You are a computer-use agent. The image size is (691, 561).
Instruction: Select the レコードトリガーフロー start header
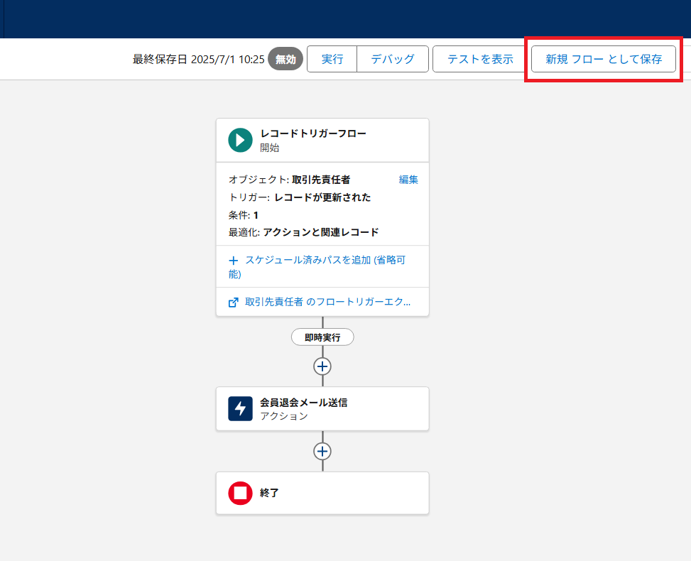(313, 134)
